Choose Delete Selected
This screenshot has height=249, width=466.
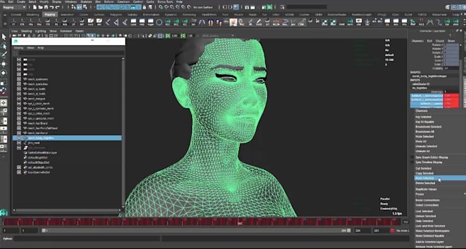click(426, 183)
